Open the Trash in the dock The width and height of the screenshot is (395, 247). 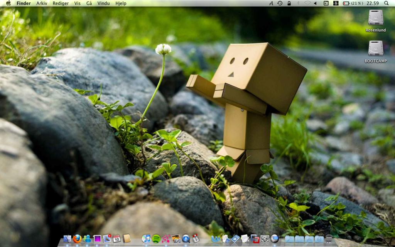(x=329, y=239)
